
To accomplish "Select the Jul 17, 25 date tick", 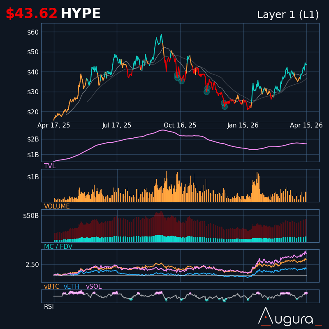I will (117, 125).
